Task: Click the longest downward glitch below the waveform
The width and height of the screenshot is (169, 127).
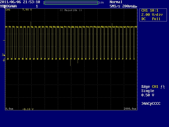Action: click(x=71, y=63)
